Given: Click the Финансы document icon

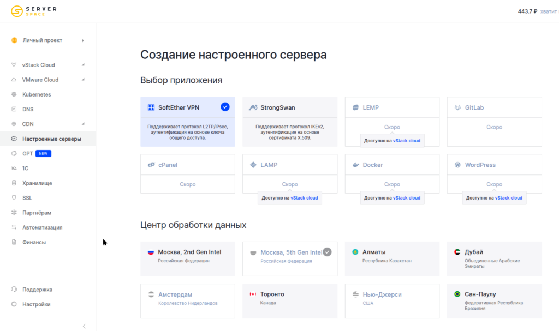Looking at the screenshot, I should coord(14,242).
